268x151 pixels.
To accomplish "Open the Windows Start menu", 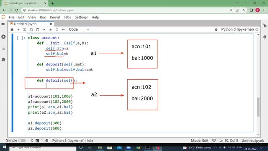I will tap(5, 147).
